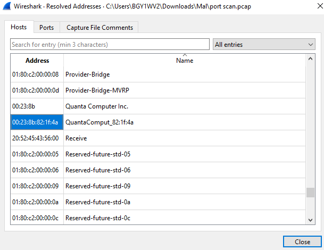Viewport: 324px width, 250px height.
Task: Focus the Search for entry field
Action: click(110, 44)
